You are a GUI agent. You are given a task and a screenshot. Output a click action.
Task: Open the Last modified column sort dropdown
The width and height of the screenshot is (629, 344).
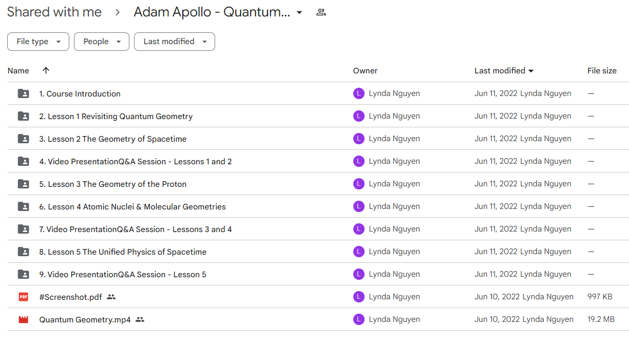(x=531, y=71)
